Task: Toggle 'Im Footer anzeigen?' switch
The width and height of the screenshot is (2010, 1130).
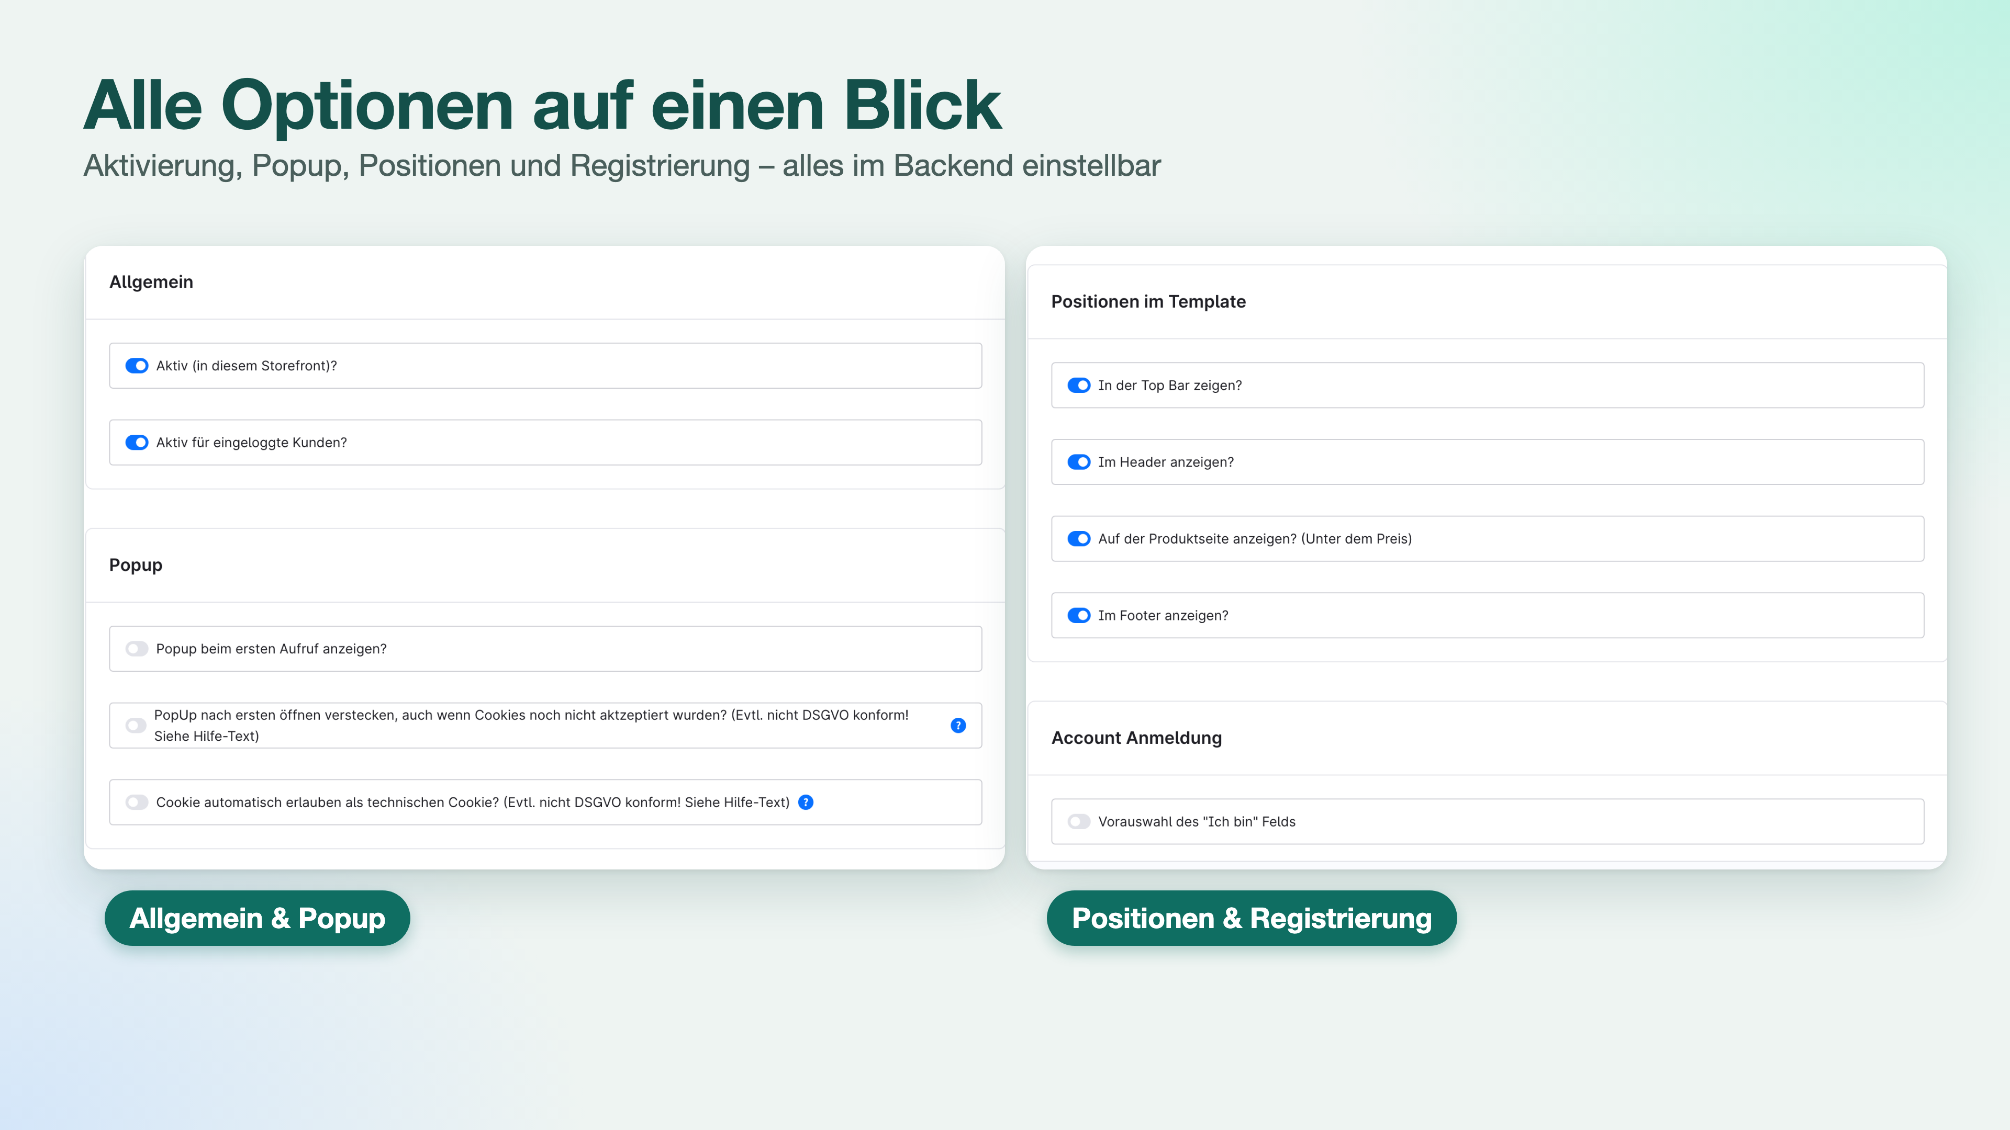Action: (1078, 615)
